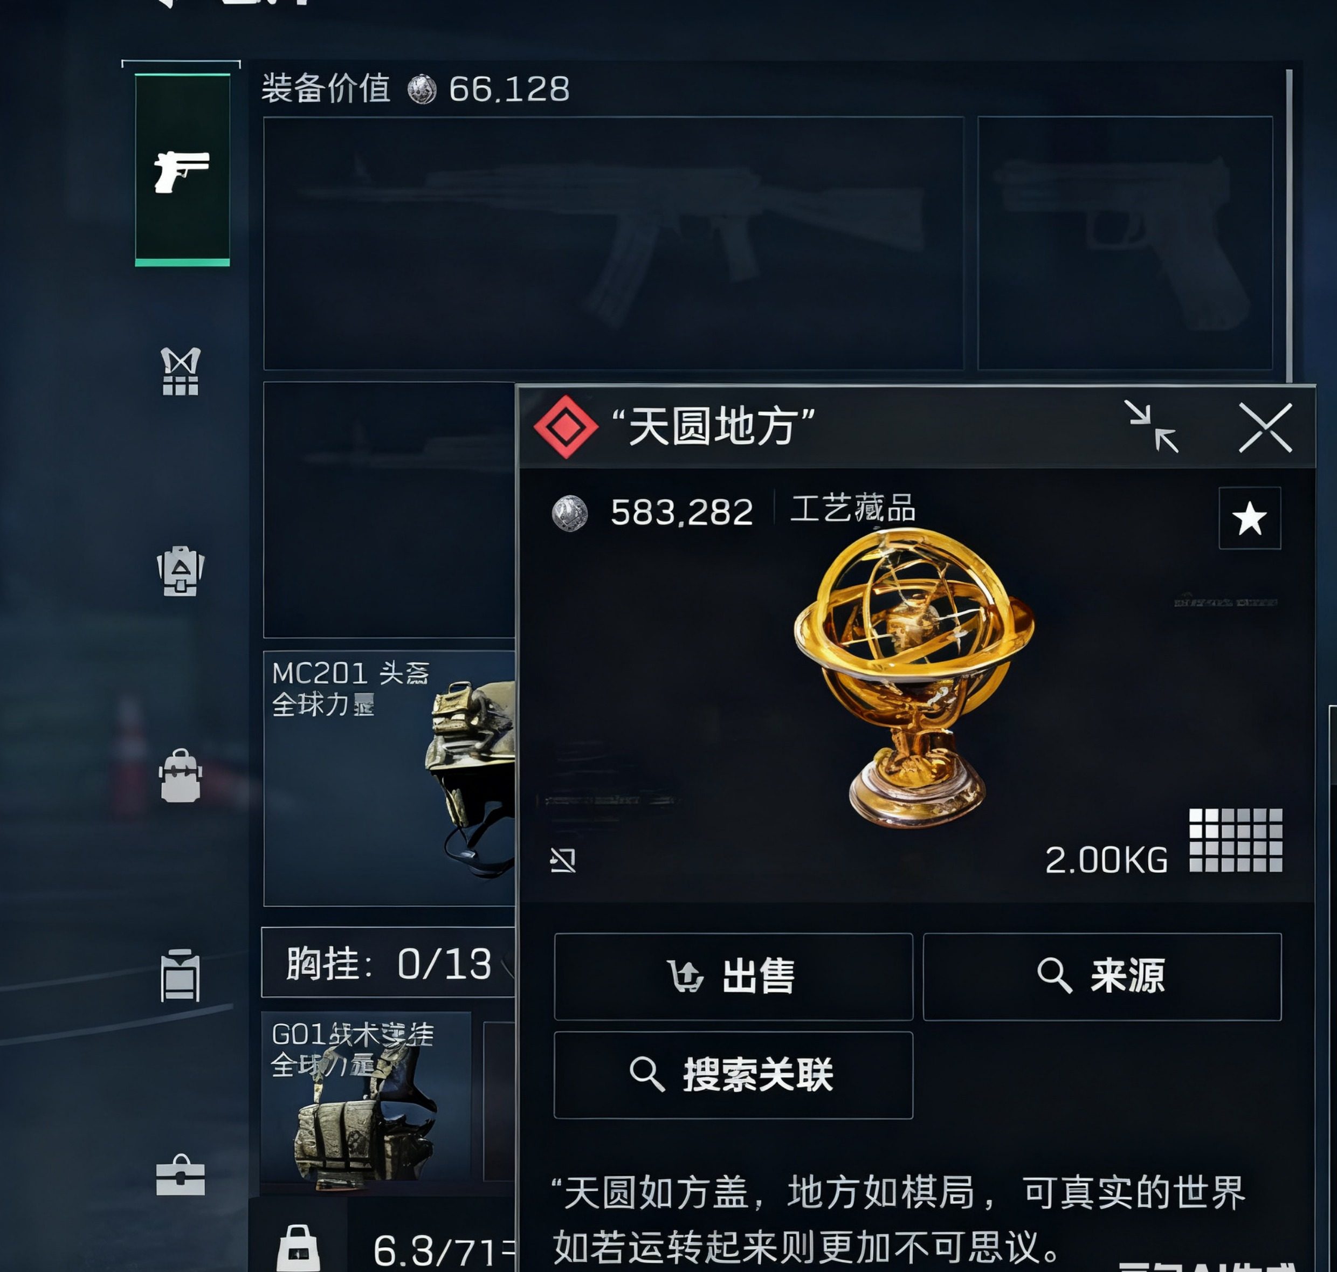The width and height of the screenshot is (1337, 1272).
Task: Collapse the item detail panel with arrows icon
Action: (x=1151, y=426)
